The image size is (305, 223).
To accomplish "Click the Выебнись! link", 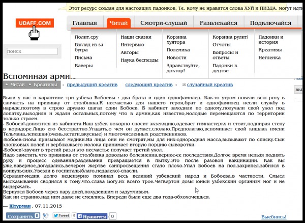I will click(273, 217).
